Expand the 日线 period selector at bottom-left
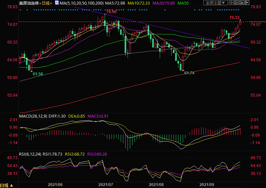The width and height of the screenshot is (266, 188). coord(7,185)
